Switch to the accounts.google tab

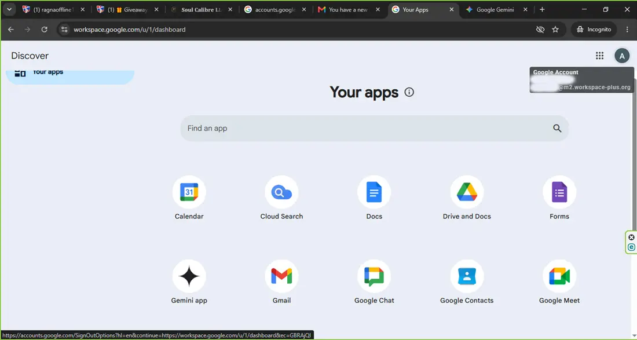point(276,9)
